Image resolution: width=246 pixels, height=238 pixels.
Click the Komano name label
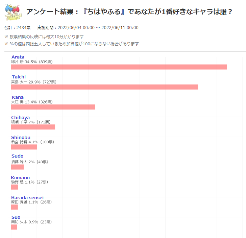[20, 177]
